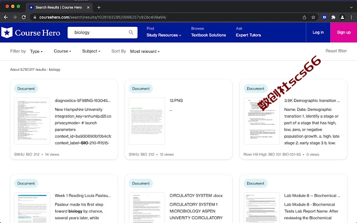Image resolution: width=357 pixels, height=223 pixels.
Task: Click 'SNHU BIO 212 • 12 views' text
Action: (x=151, y=154)
